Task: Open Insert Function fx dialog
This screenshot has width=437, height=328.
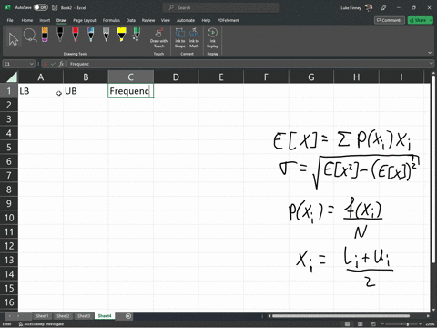Action: click(61, 64)
